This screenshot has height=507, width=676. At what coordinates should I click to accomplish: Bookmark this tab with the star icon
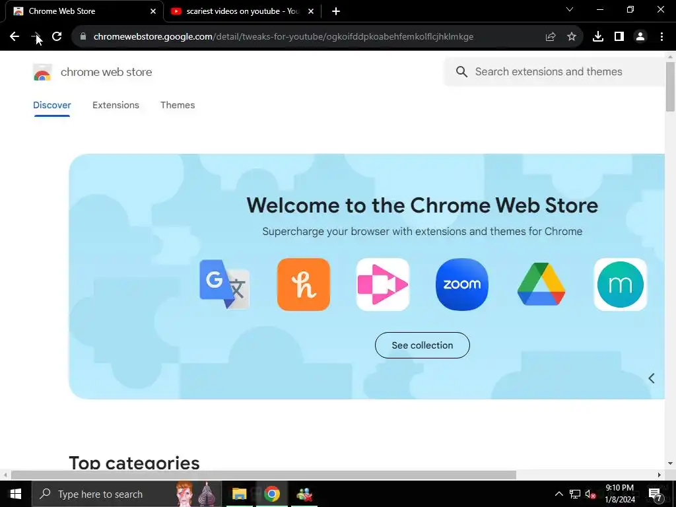tap(572, 37)
